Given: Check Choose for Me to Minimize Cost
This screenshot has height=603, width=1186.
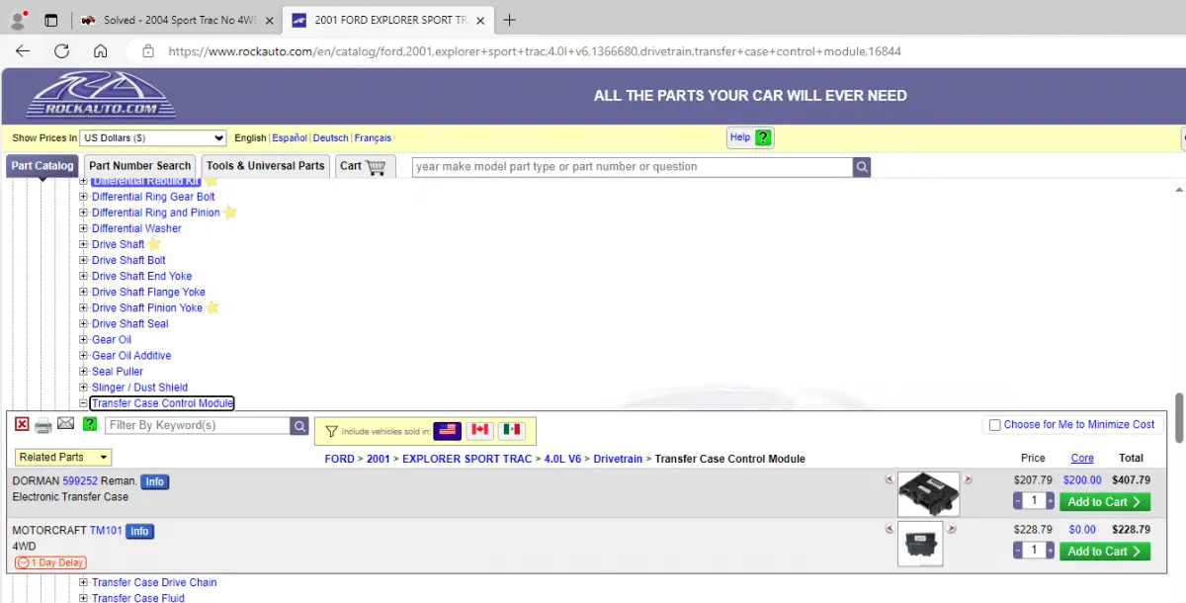Looking at the screenshot, I should [x=995, y=425].
